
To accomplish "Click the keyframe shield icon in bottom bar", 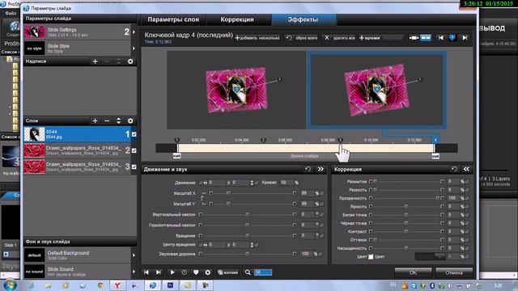I will [196, 272].
